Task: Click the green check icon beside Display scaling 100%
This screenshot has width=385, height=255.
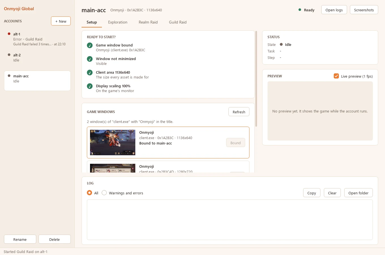Action: (90, 86)
